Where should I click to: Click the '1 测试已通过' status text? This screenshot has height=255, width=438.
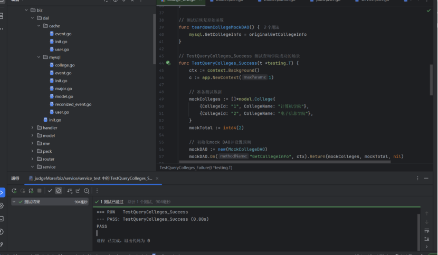[x=112, y=202]
